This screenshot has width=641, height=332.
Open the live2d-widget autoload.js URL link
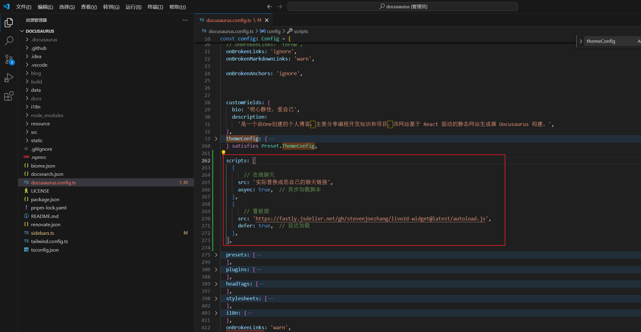click(x=370, y=219)
